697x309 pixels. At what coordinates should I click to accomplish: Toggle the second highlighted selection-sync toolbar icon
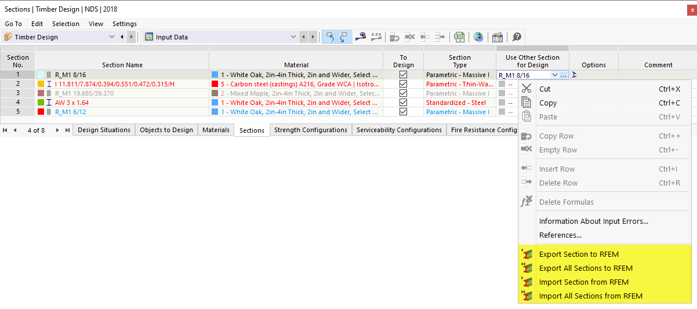pos(343,37)
